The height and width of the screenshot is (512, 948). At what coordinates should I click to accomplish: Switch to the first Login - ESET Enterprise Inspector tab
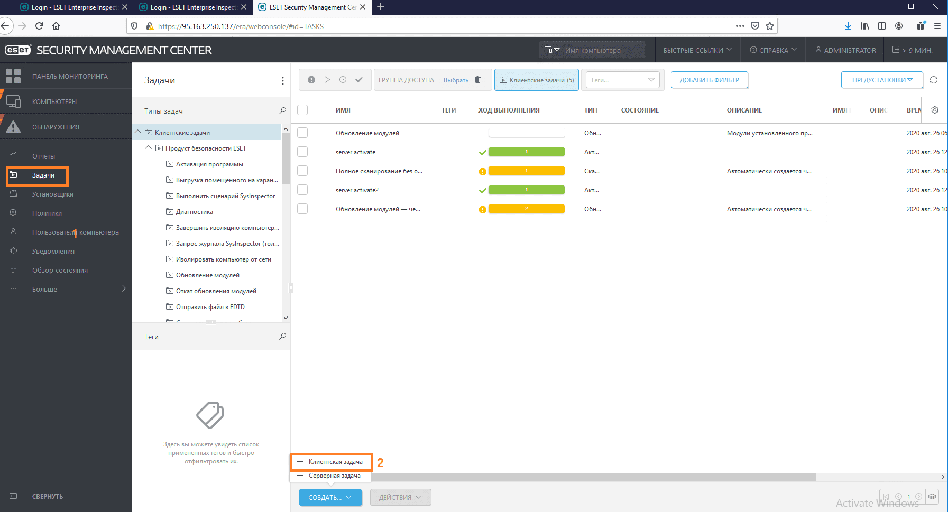pos(74,7)
